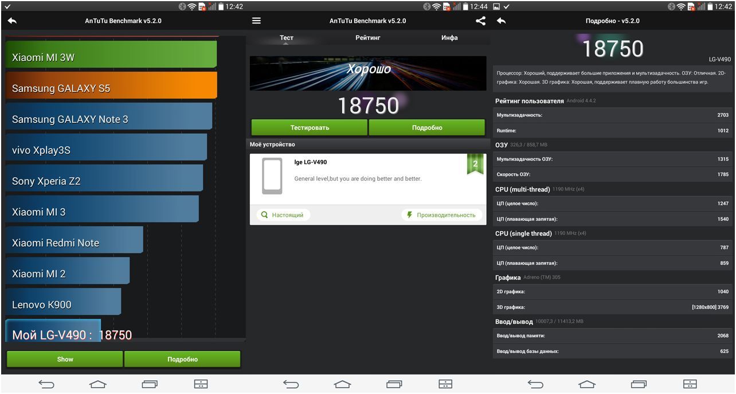Tap the Настоящий search button
The width and height of the screenshot is (736, 394).
[283, 215]
